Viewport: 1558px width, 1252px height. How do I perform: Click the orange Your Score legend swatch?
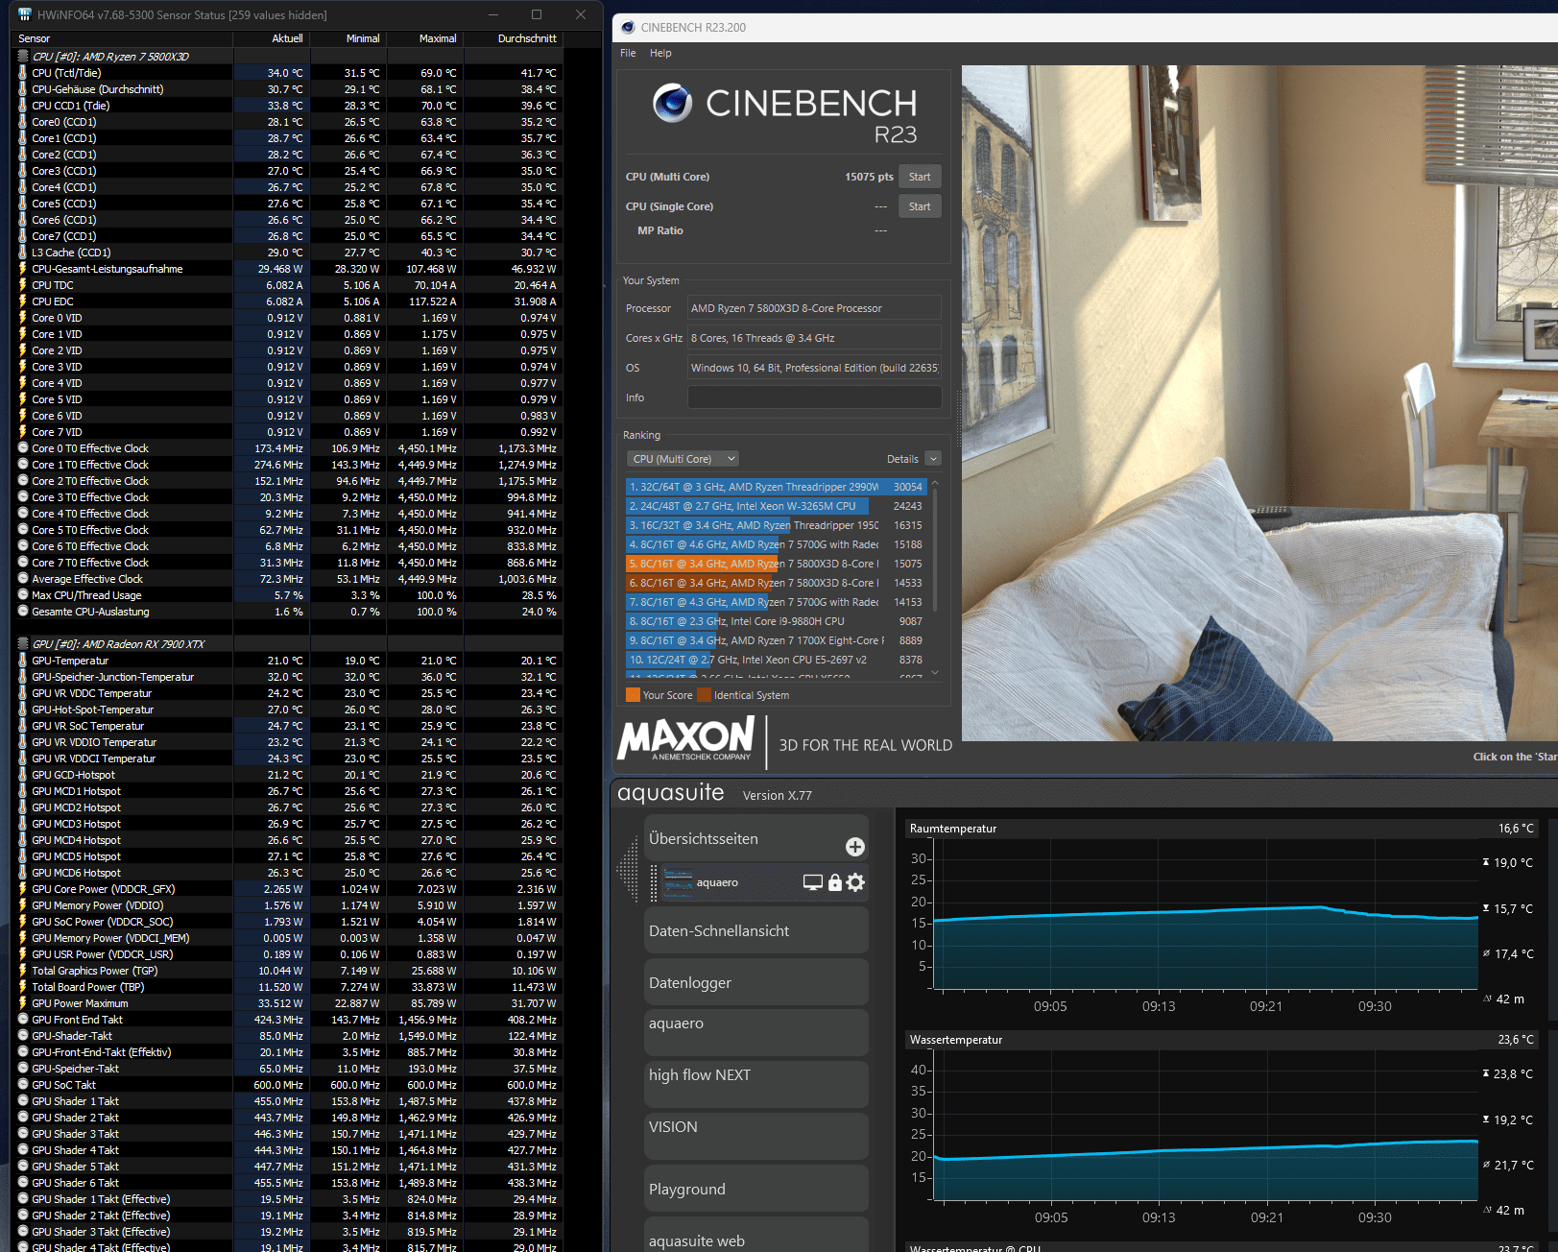tap(633, 695)
